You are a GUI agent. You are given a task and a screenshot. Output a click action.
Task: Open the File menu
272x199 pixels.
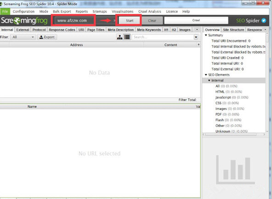tap(5, 11)
